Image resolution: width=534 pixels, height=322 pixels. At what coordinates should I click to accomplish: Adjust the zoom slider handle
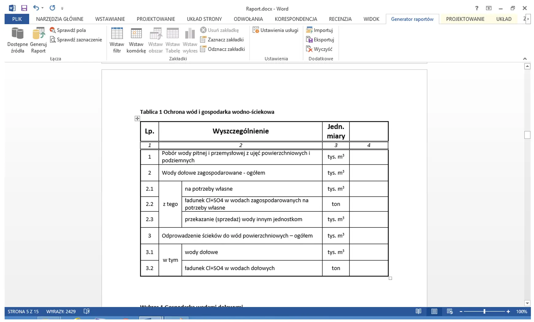pos(484,311)
